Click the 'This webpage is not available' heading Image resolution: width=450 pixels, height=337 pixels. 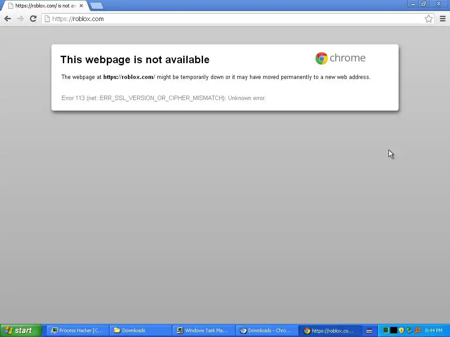(x=135, y=60)
